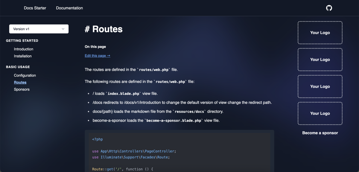359x172 pixels.
Task: Open the GitHub repository icon
Action: 329,8
